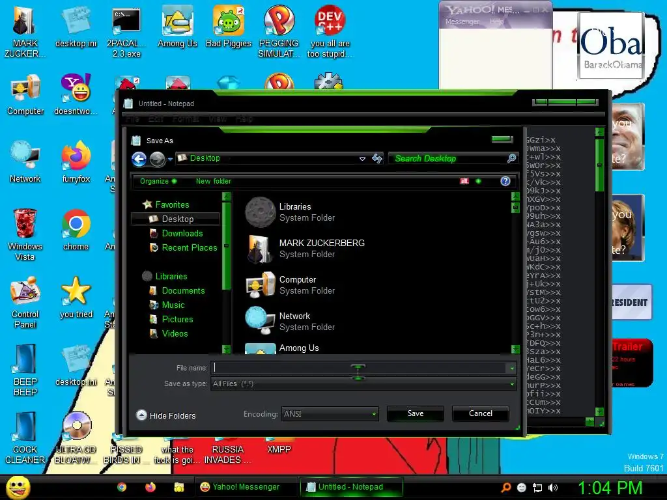Click the Back arrow in Save As dialog
667x500 pixels.
(139, 159)
